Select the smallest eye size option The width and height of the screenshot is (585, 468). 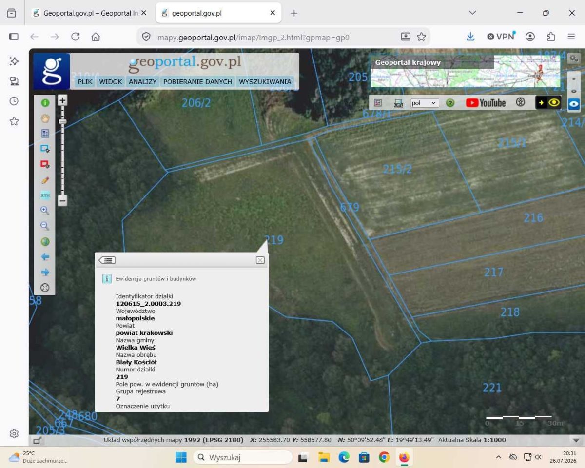click(574, 78)
